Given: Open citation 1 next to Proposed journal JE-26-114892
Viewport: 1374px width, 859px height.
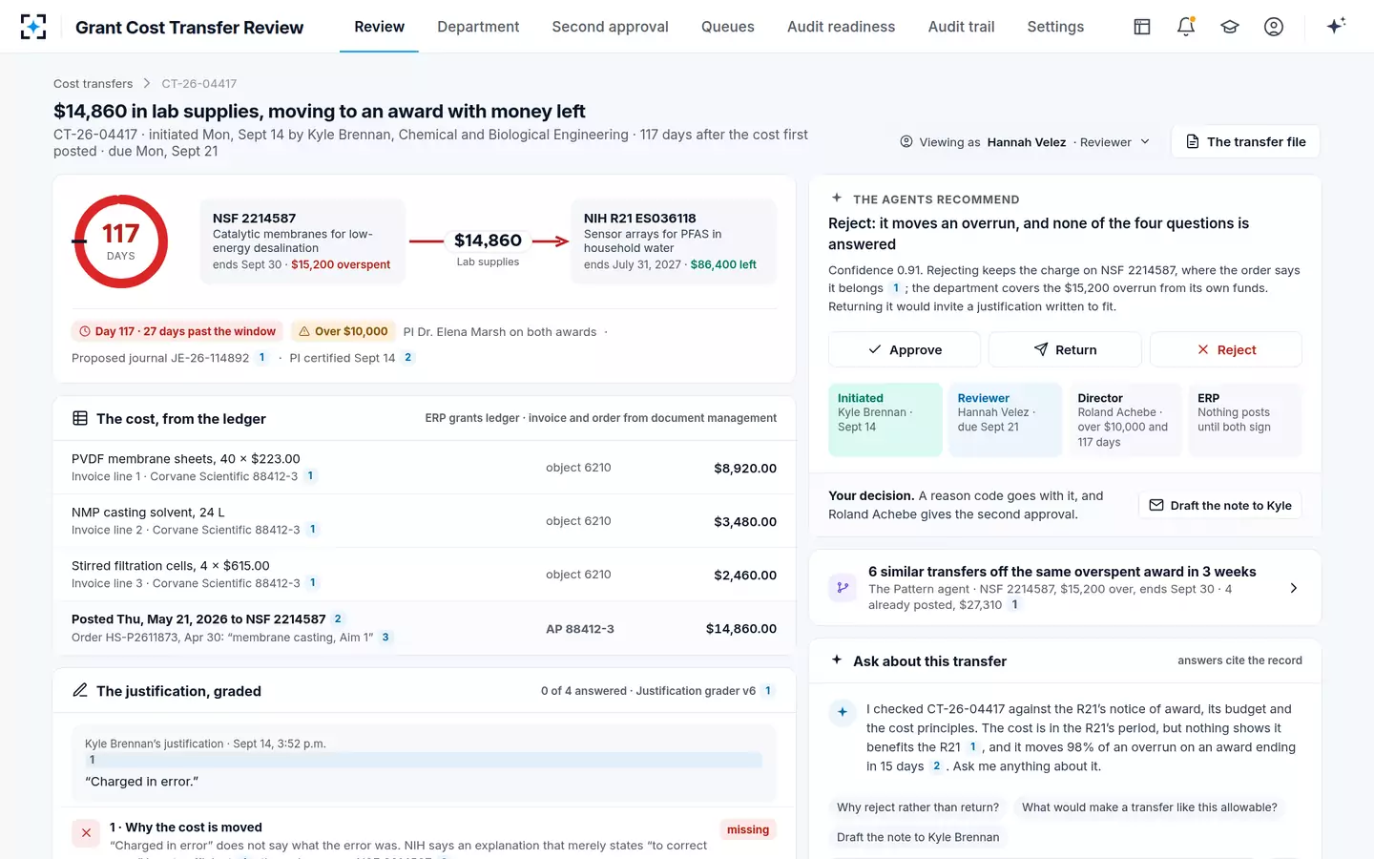Looking at the screenshot, I should 262,358.
